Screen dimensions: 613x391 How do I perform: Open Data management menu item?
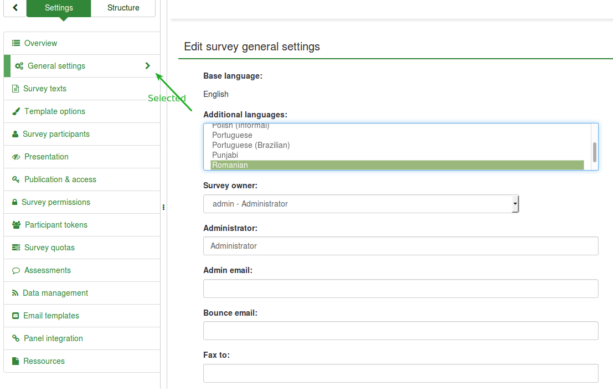pos(55,293)
